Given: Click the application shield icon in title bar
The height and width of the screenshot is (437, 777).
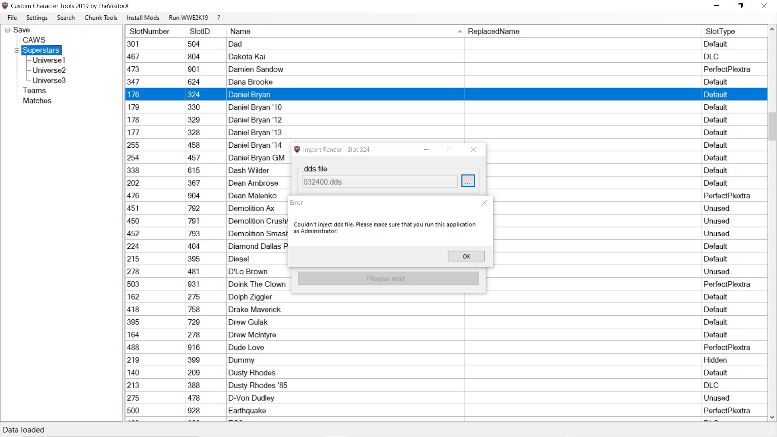Looking at the screenshot, I should pyautogui.click(x=5, y=6).
